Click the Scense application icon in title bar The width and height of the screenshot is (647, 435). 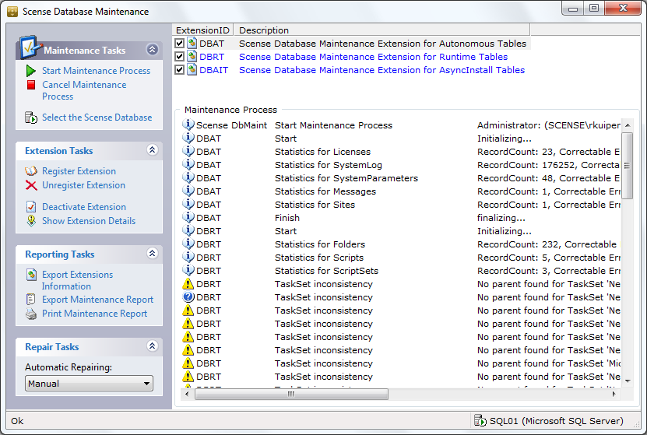pyautogui.click(x=12, y=12)
